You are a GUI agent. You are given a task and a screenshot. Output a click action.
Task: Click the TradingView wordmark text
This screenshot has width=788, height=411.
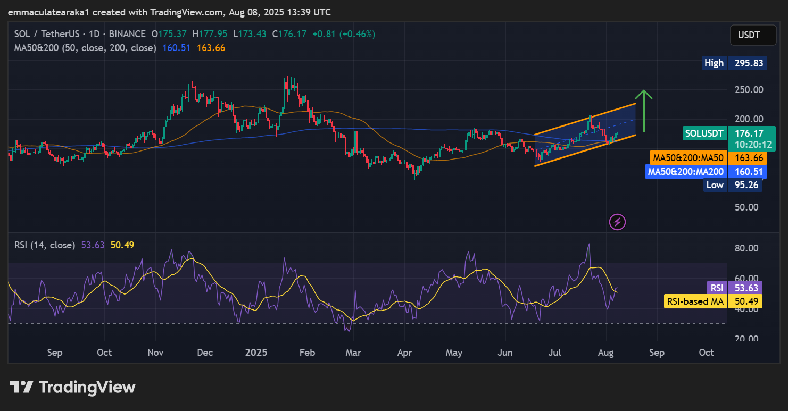coord(88,387)
